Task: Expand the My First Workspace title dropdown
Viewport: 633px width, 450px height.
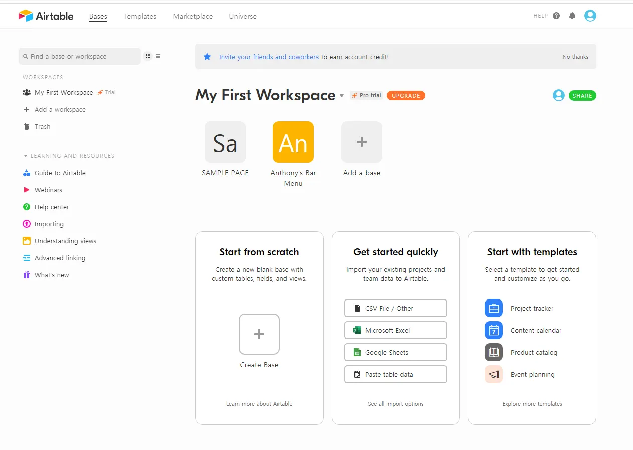Action: (342, 96)
